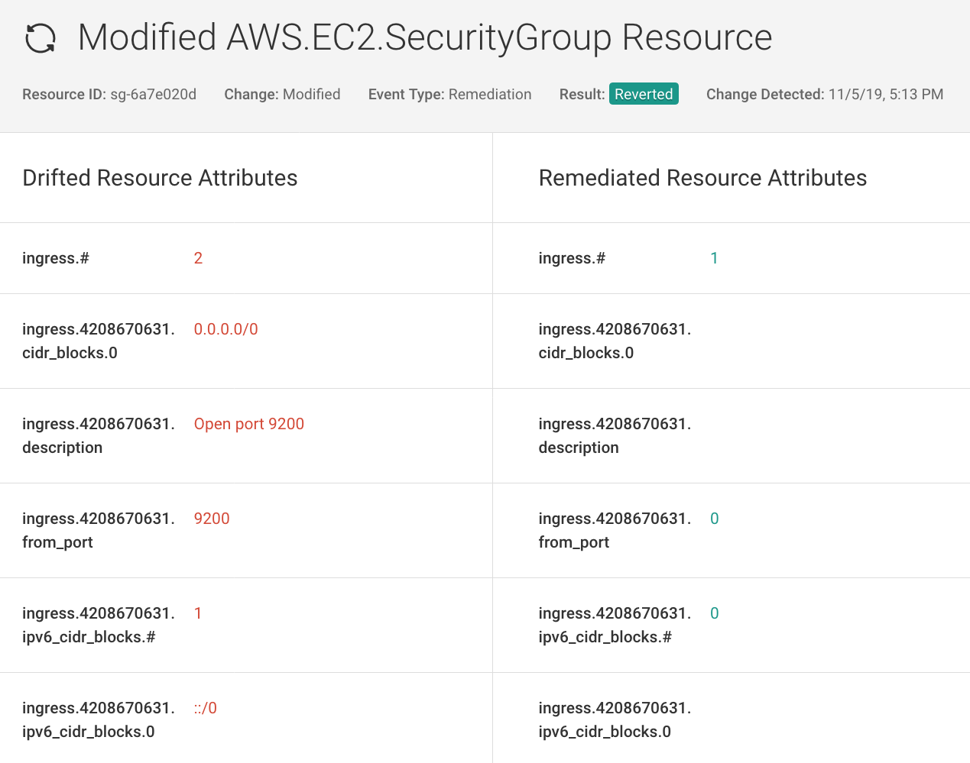Click the drifted cidr value 0.0.0.0/0

[x=226, y=329]
